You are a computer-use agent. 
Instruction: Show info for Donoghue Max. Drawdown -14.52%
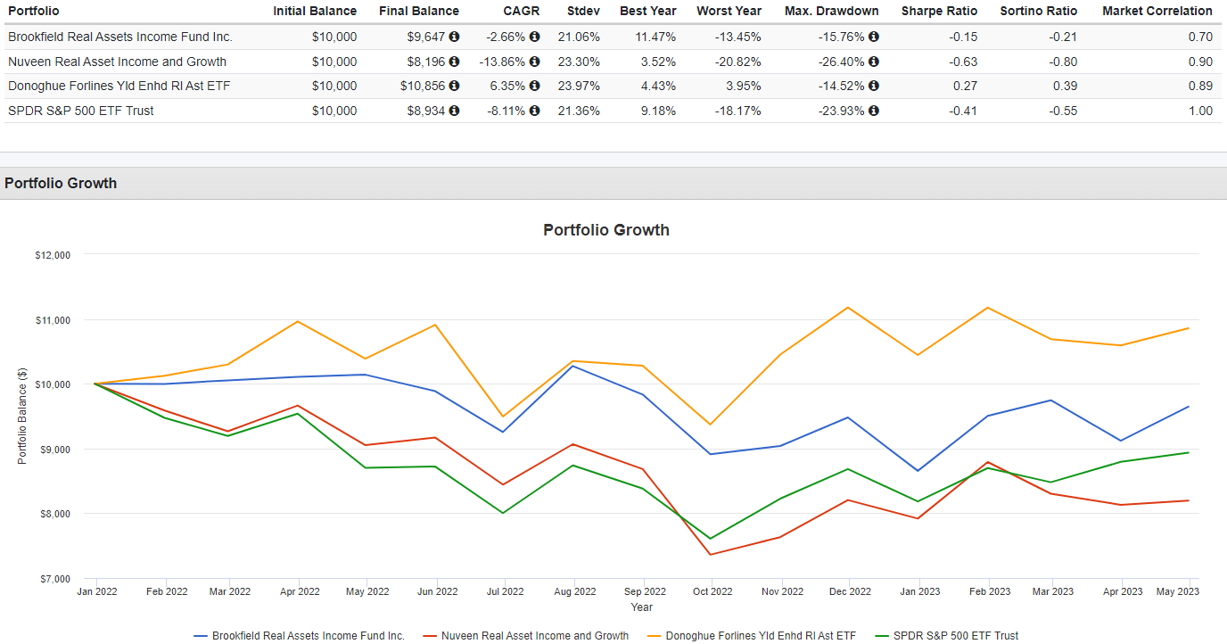click(x=873, y=87)
